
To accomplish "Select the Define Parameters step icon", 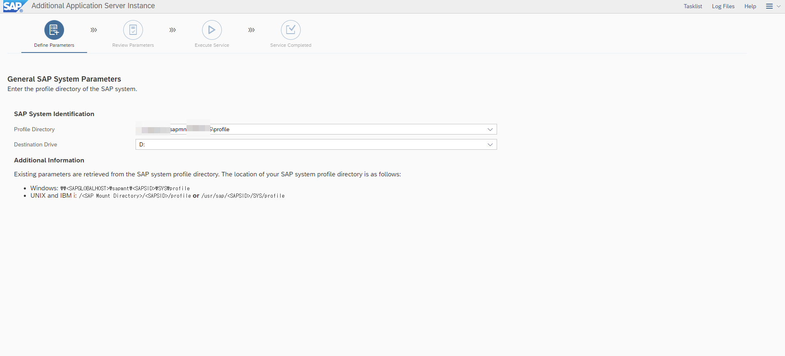I will tap(54, 30).
